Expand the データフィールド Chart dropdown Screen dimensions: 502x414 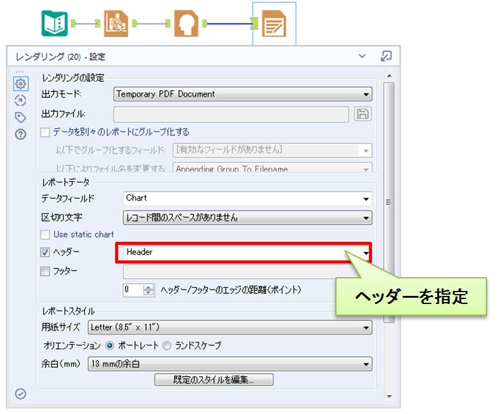(x=247, y=198)
